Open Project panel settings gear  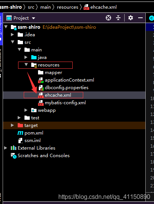(131, 18)
